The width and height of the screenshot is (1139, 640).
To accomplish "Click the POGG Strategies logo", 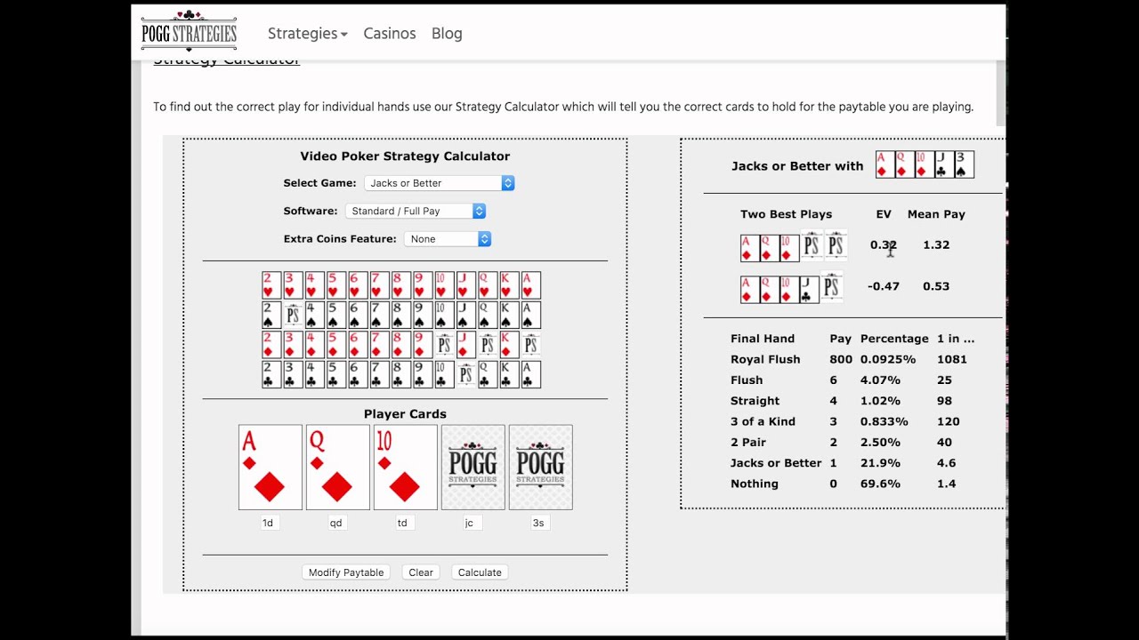I will 189,32.
